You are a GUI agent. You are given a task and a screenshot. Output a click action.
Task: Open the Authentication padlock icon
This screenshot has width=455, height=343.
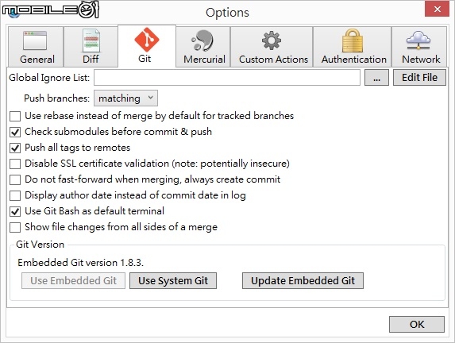coord(353,40)
